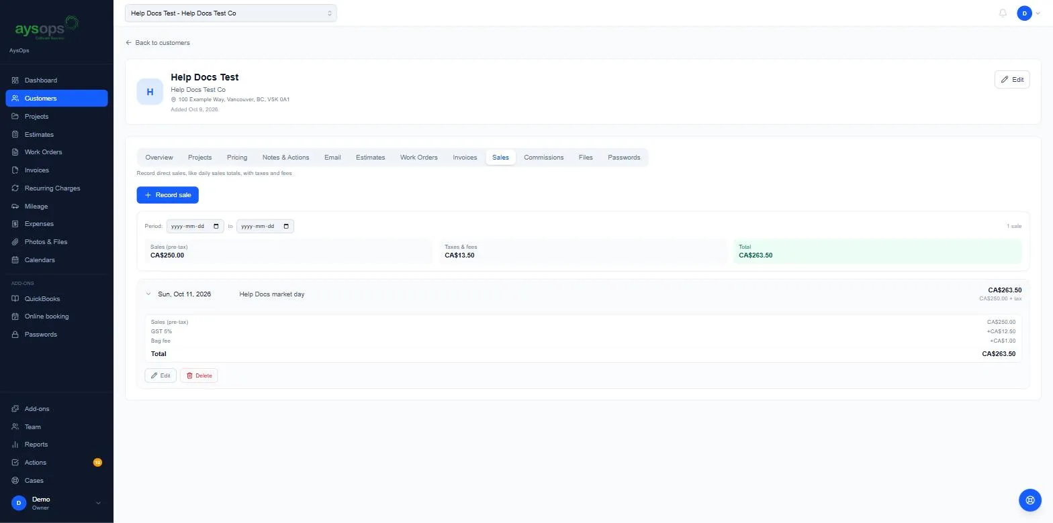Edit the Help Docs Test customer
The image size is (1053, 523).
click(x=1012, y=80)
